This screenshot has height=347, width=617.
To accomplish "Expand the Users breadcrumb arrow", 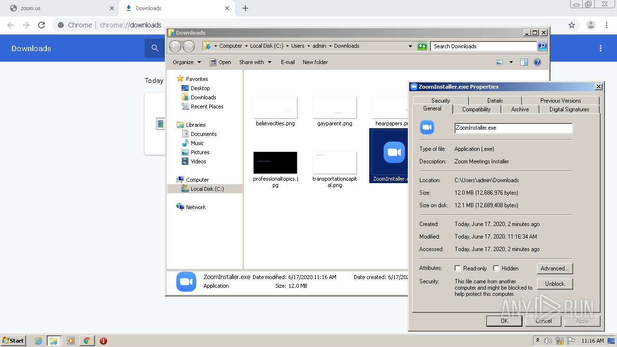I will coord(308,46).
